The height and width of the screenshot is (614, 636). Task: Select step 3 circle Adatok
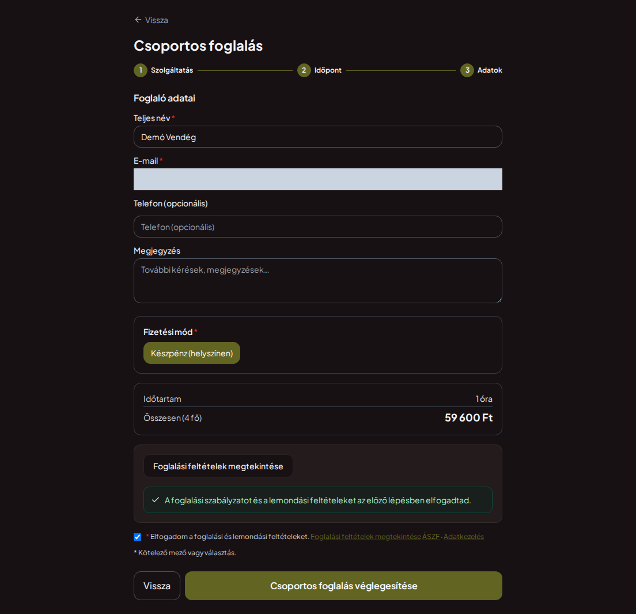point(467,70)
